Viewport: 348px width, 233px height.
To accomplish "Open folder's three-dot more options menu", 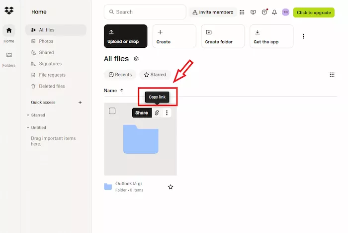I will pos(167,113).
